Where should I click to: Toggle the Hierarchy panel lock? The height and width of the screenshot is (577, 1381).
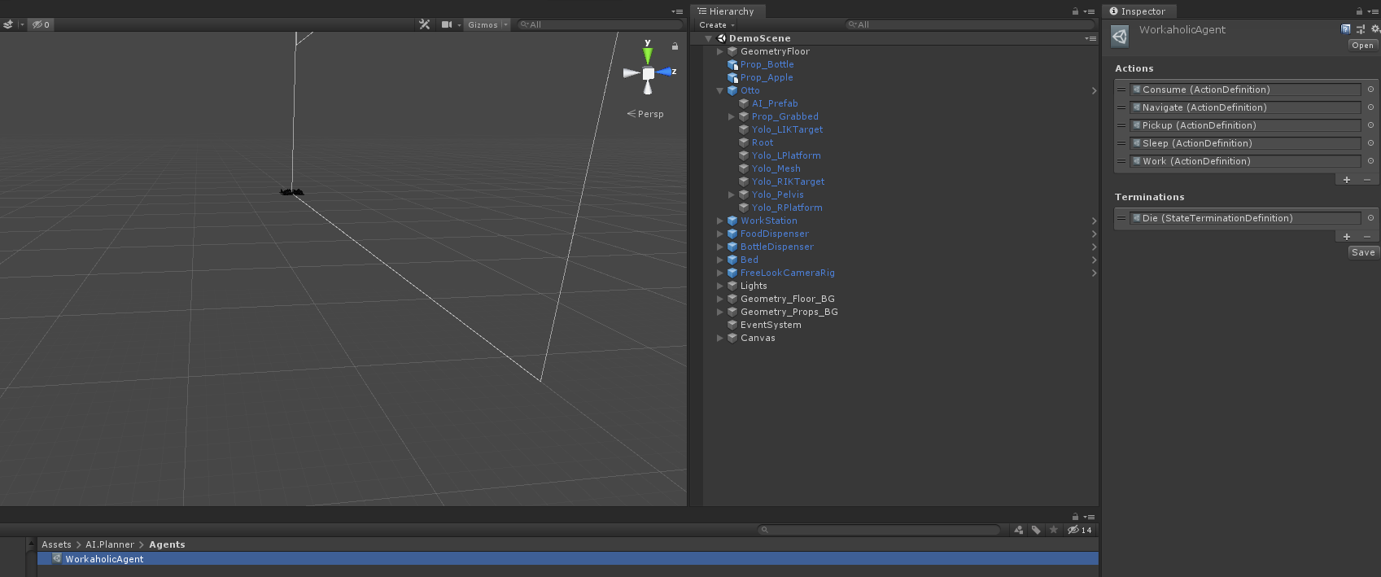click(x=1075, y=11)
